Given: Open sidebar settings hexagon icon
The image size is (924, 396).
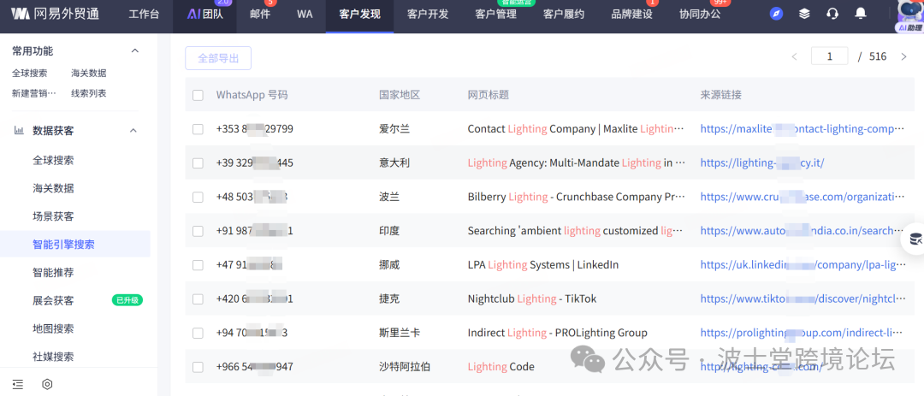Looking at the screenshot, I should [47, 384].
